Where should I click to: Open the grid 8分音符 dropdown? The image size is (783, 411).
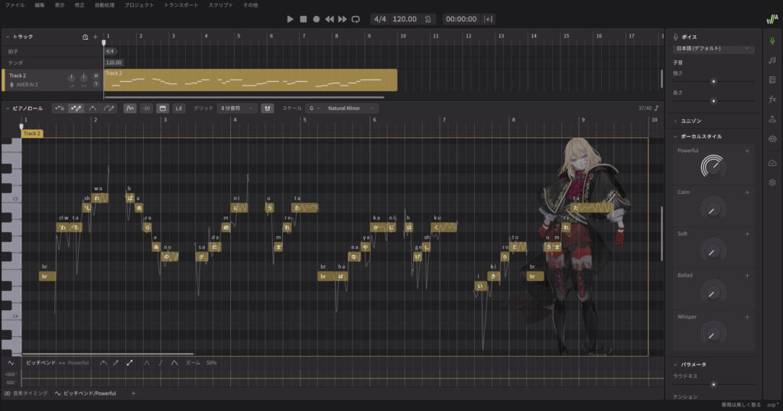point(236,108)
